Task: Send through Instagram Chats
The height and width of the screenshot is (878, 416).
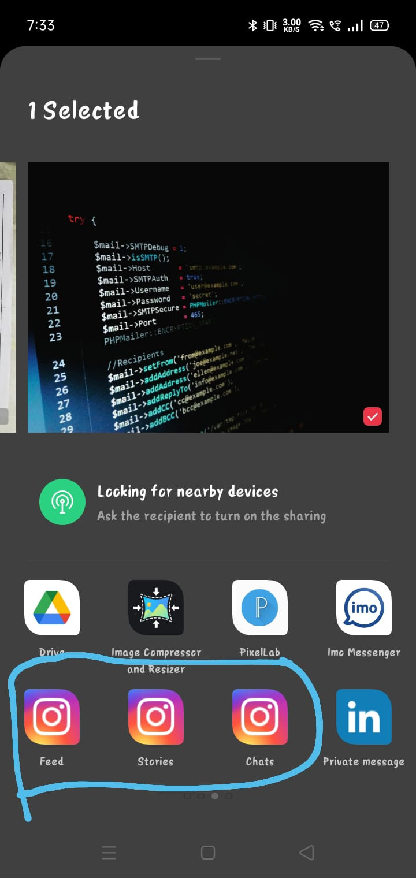Action: (260, 717)
